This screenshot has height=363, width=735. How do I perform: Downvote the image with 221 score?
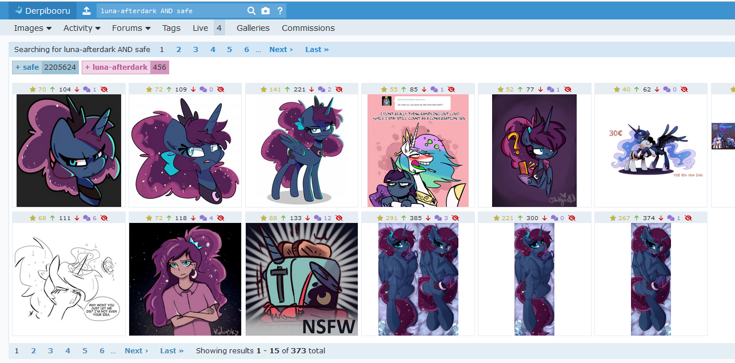(x=311, y=90)
